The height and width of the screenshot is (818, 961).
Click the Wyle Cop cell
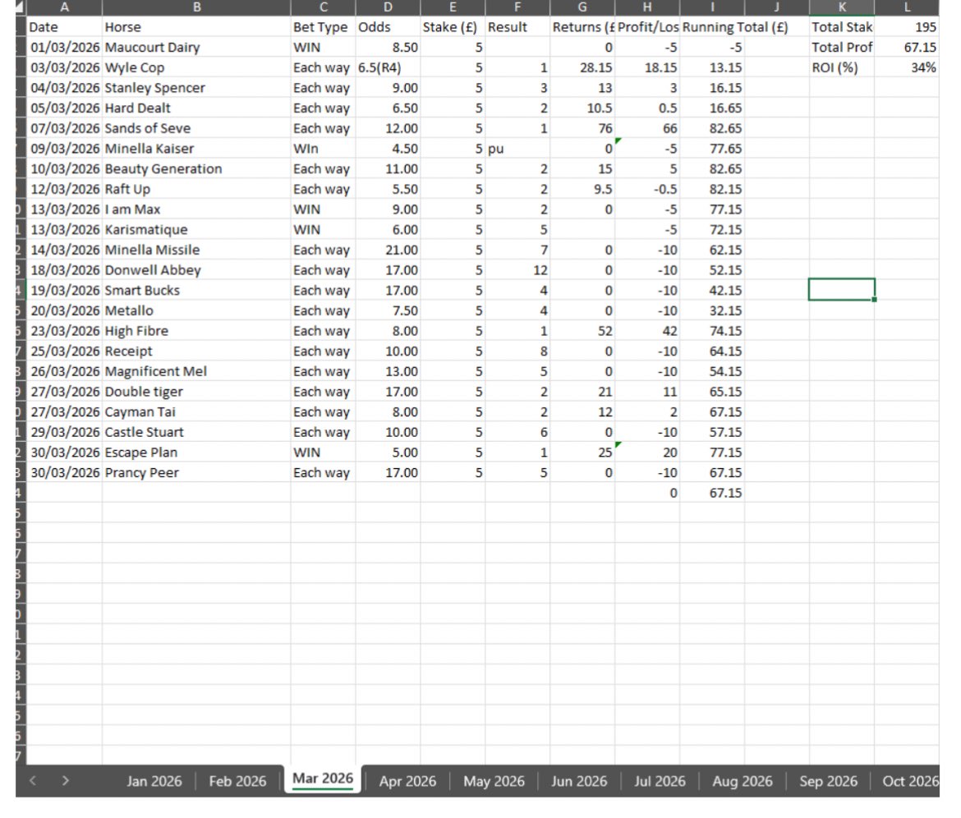[x=196, y=67]
